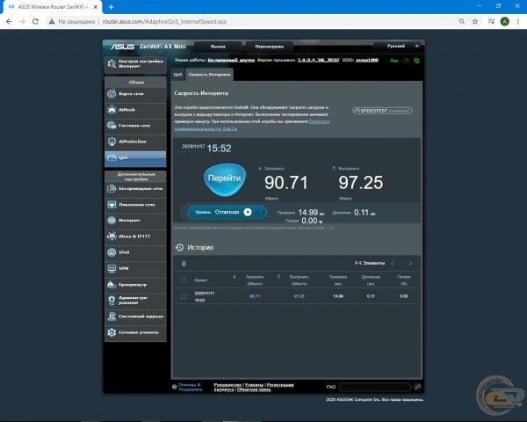527x422 pixels.
Task: Go to previous History page arrow
Action: click(393, 264)
